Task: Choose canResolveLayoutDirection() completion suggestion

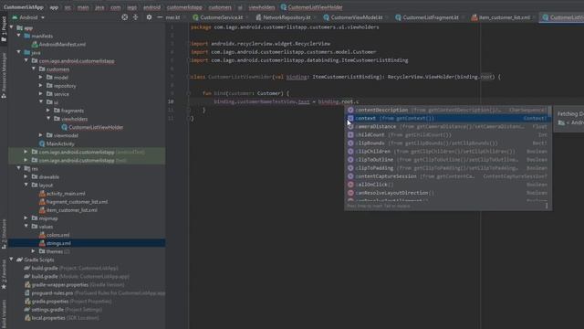Action: (x=447, y=193)
